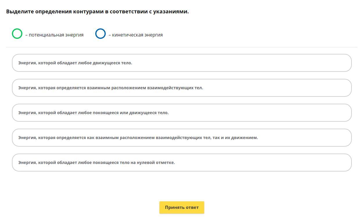This screenshot has width=359, height=217.
Task: Choose definition "покоящееся тело на нулевой отметке"
Action: point(182,163)
